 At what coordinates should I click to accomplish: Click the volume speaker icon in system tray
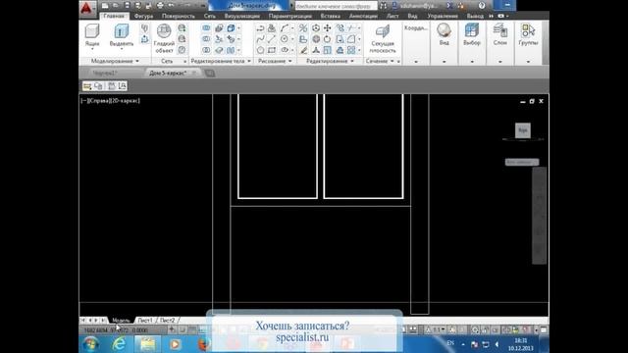(497, 344)
